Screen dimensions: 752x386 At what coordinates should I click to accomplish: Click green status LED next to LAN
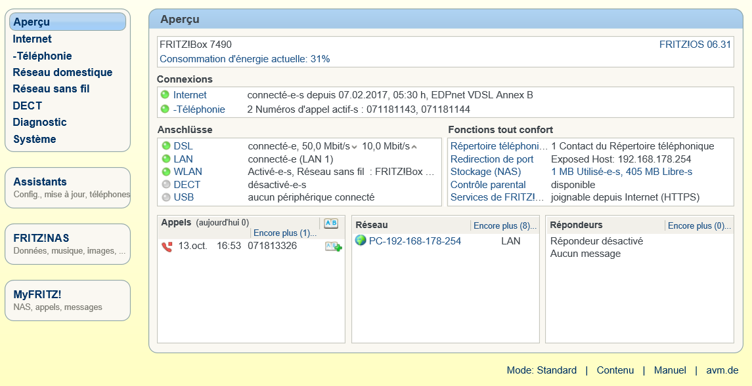(166, 159)
